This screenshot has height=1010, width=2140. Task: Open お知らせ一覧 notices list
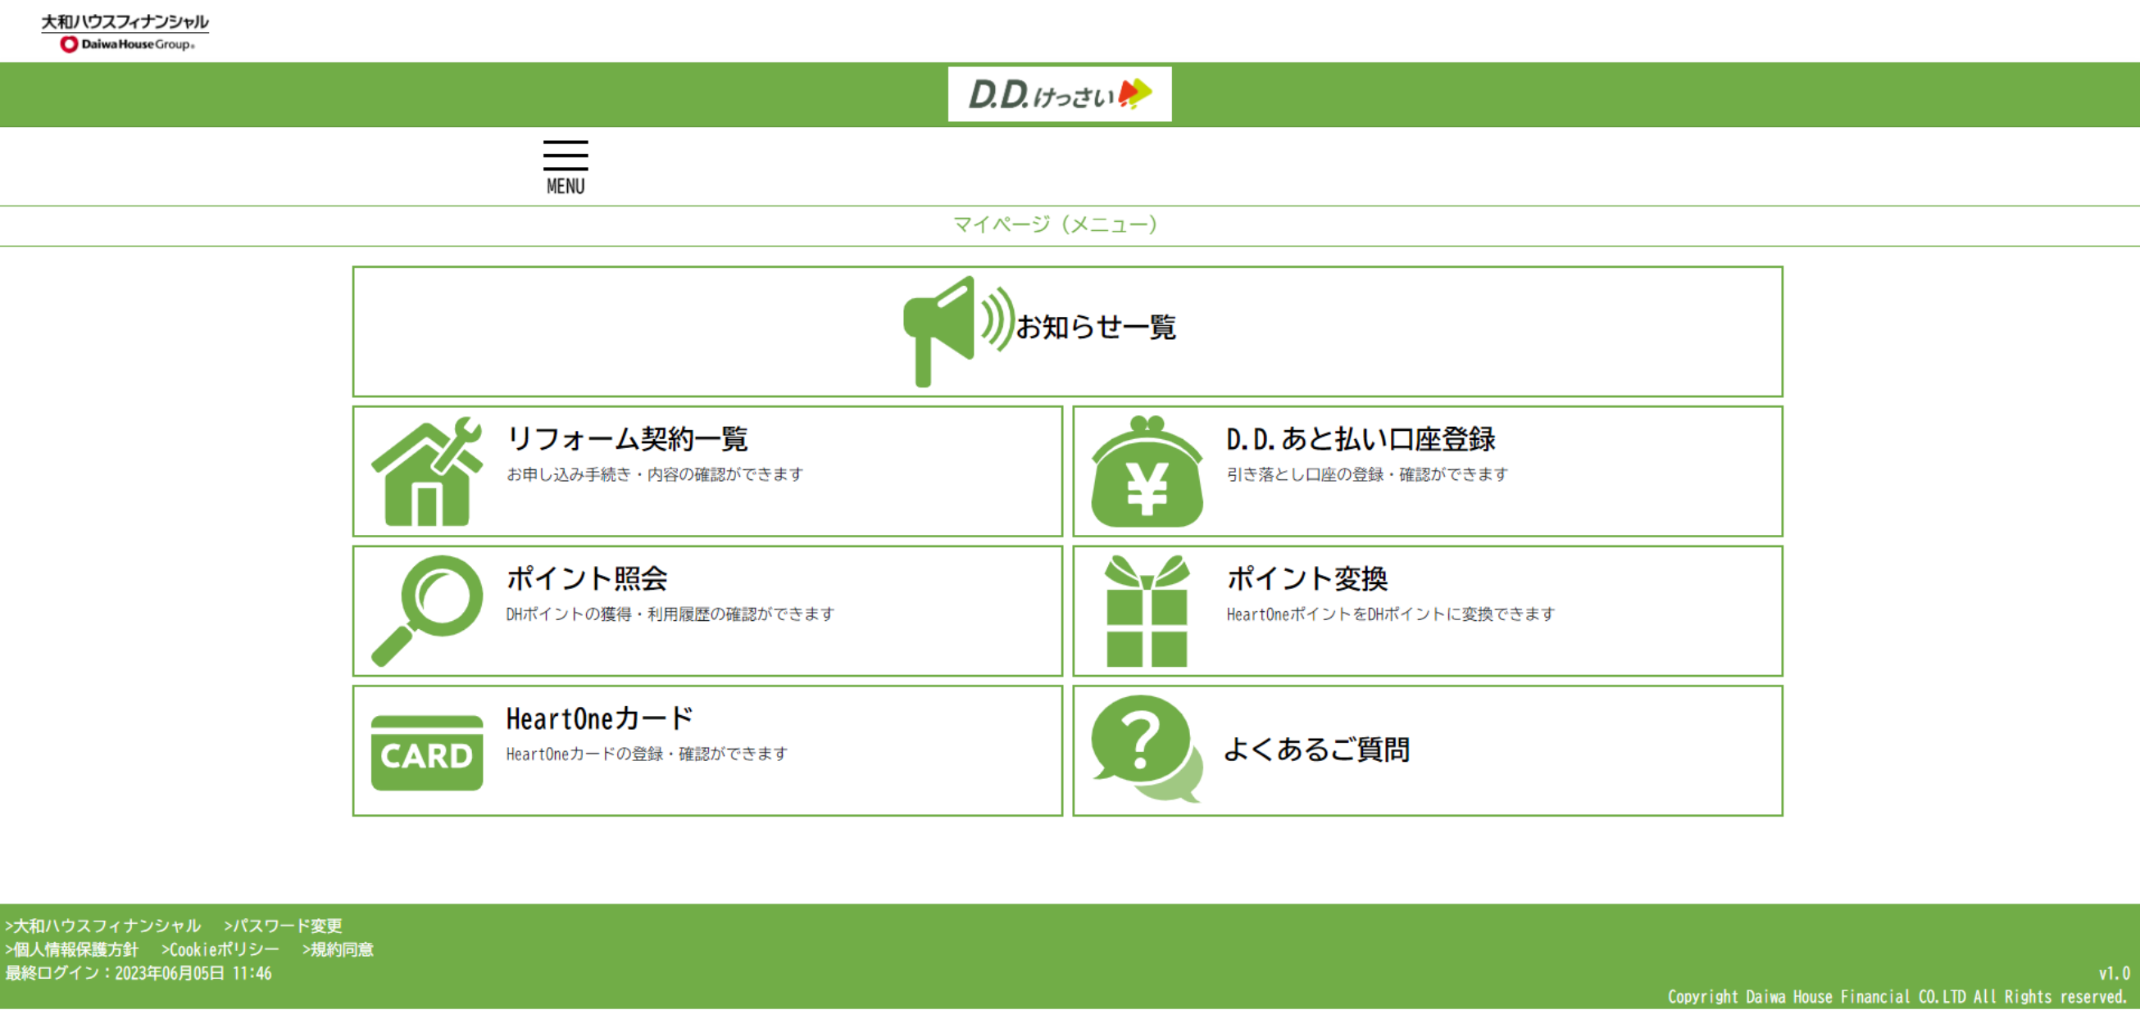(x=1096, y=328)
